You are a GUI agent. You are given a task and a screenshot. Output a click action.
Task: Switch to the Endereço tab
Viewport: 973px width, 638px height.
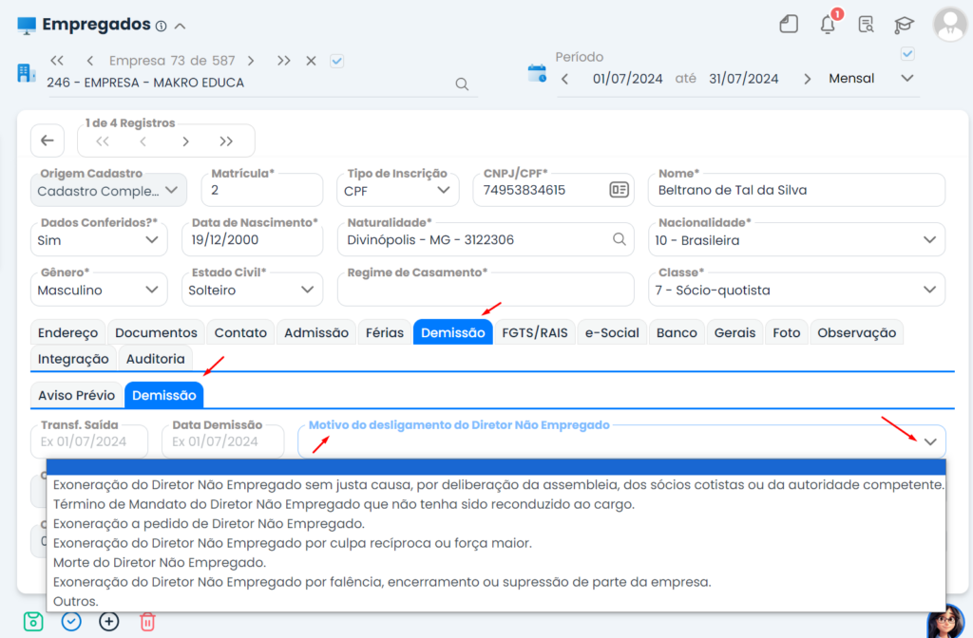coord(67,332)
